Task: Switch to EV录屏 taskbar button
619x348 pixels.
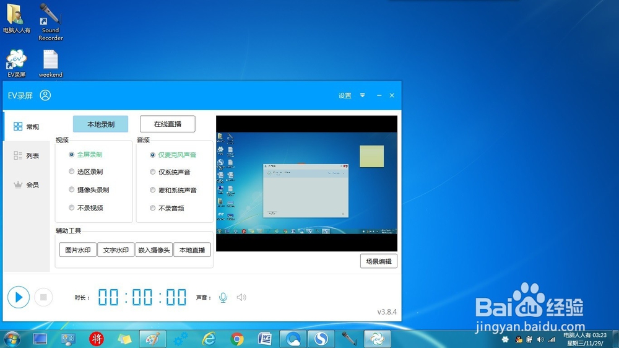Action: (378, 339)
